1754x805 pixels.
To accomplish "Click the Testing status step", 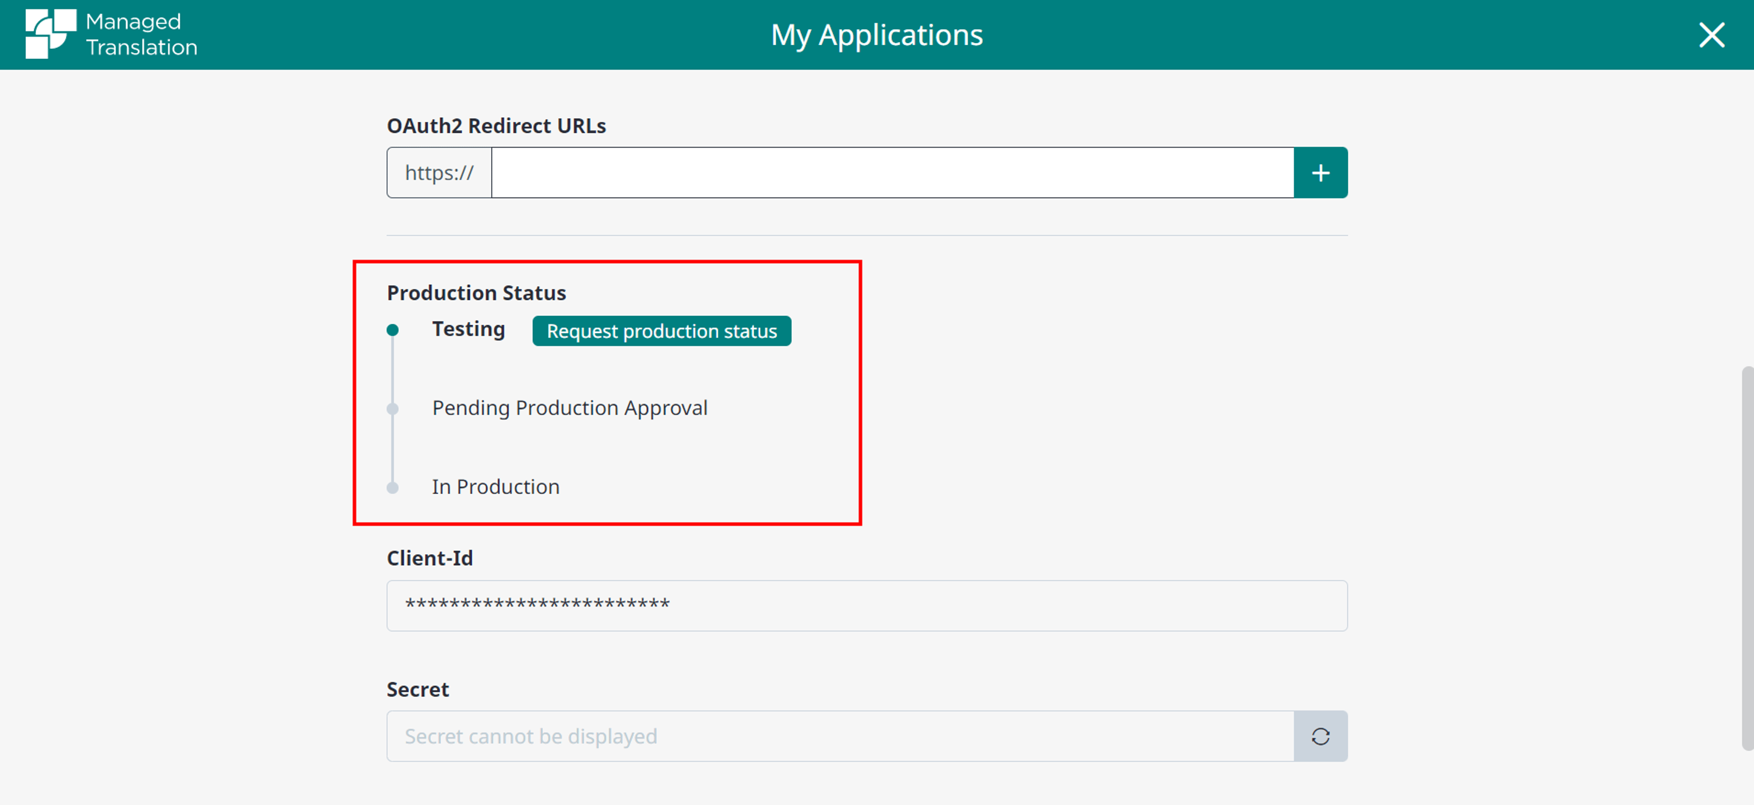I will click(x=469, y=329).
